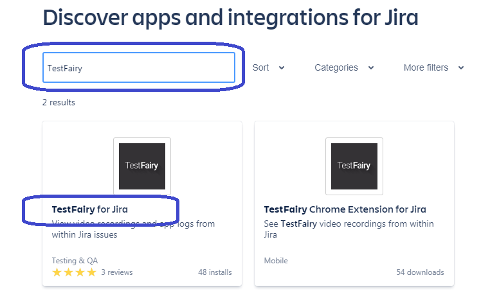
Task: Click the 2 results count text
Action: click(x=59, y=102)
